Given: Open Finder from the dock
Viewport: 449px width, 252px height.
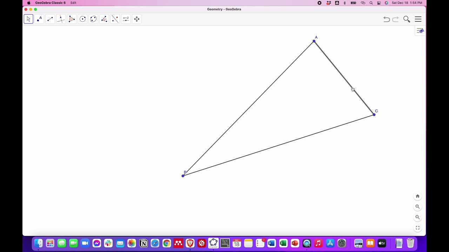Looking at the screenshot, I should pyautogui.click(x=38, y=243).
